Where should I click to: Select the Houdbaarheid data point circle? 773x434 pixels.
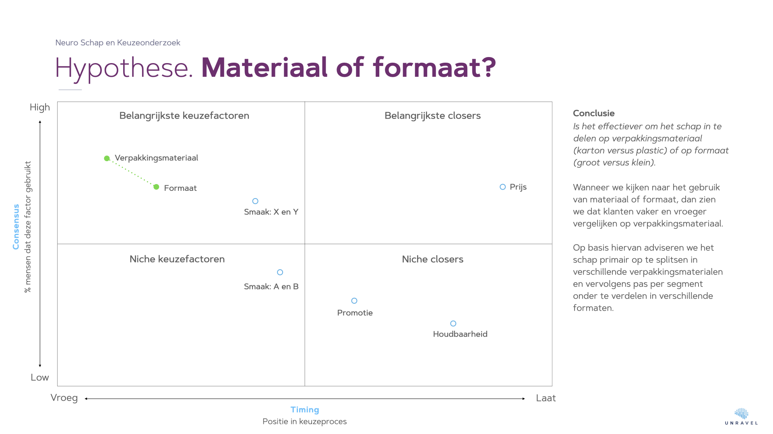[453, 323]
